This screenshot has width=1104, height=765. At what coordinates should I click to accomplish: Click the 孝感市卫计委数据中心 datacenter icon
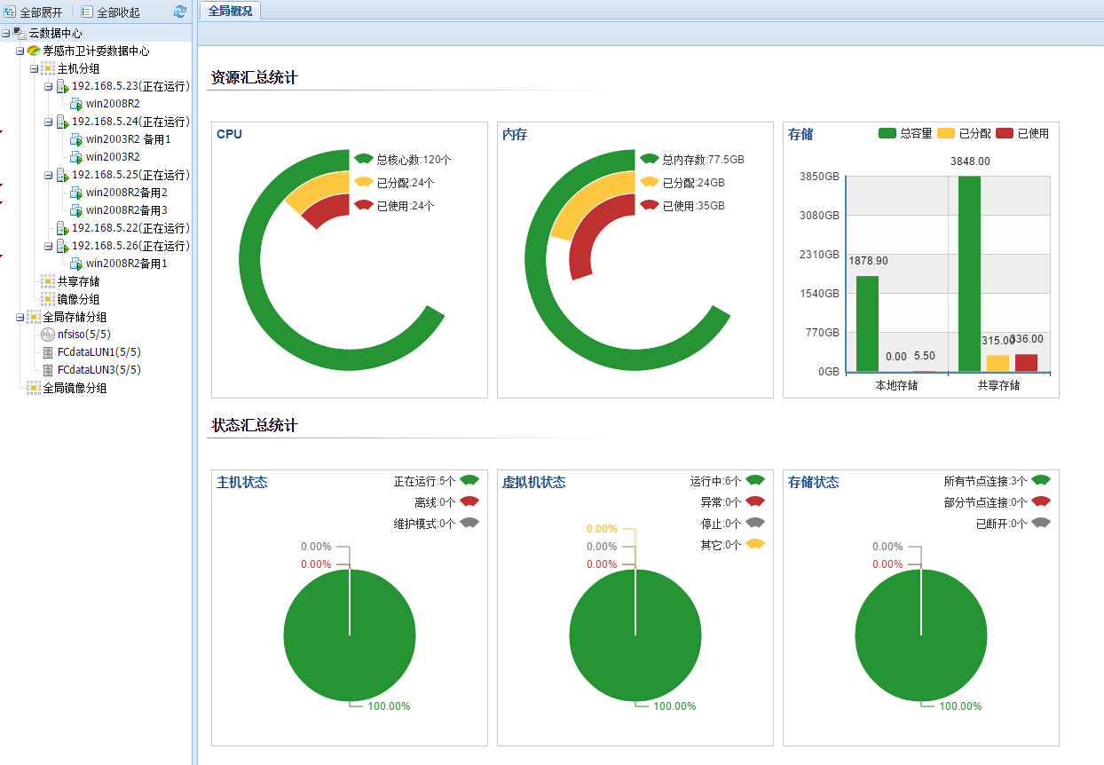(x=34, y=51)
